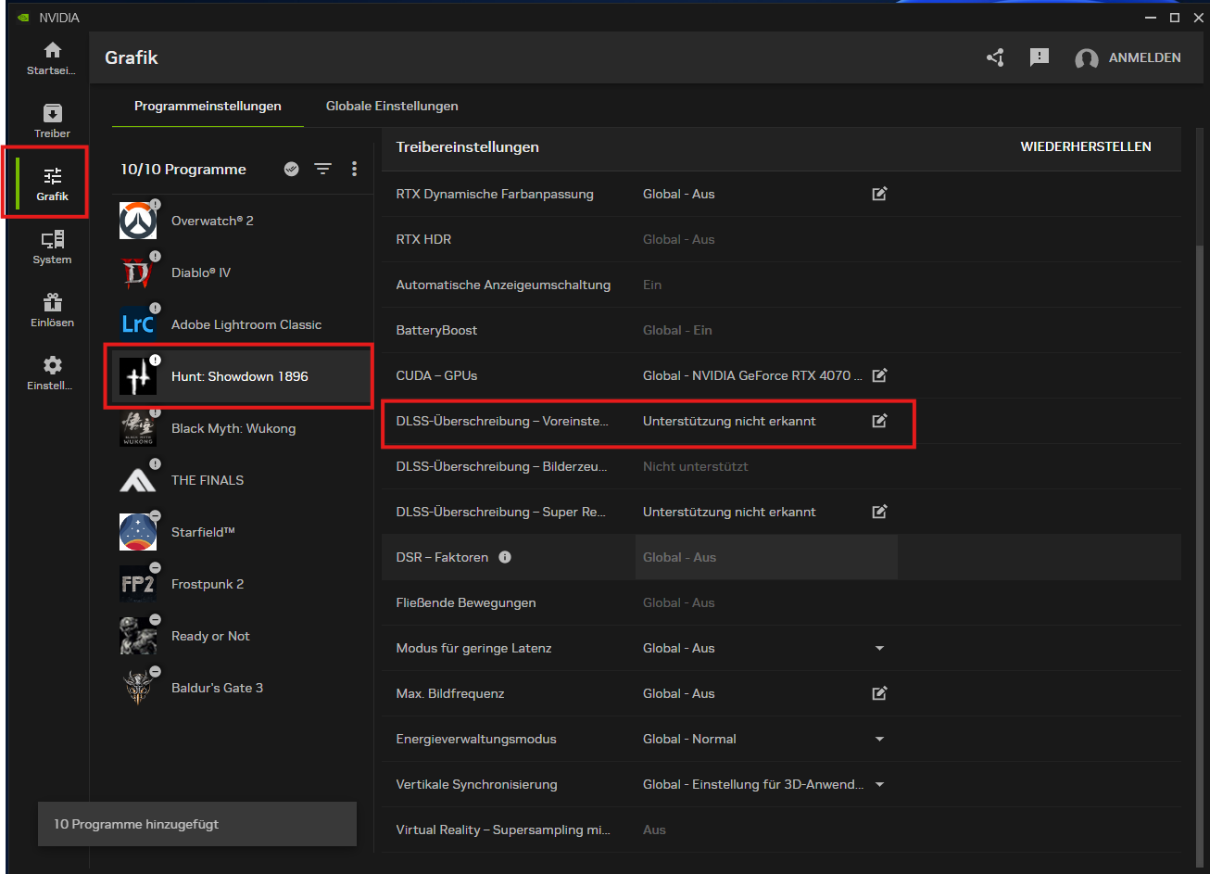Open the feedback notification icon
The image size is (1210, 874).
pos(1040,57)
